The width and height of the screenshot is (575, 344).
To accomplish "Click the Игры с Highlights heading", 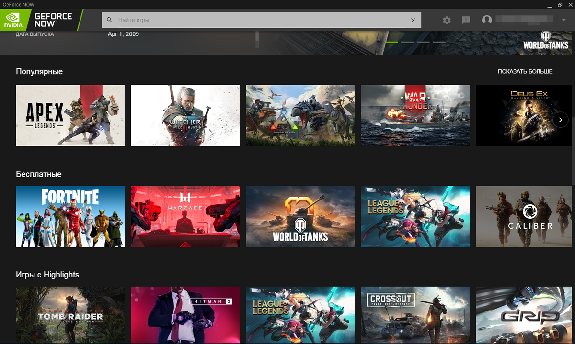I will (47, 275).
